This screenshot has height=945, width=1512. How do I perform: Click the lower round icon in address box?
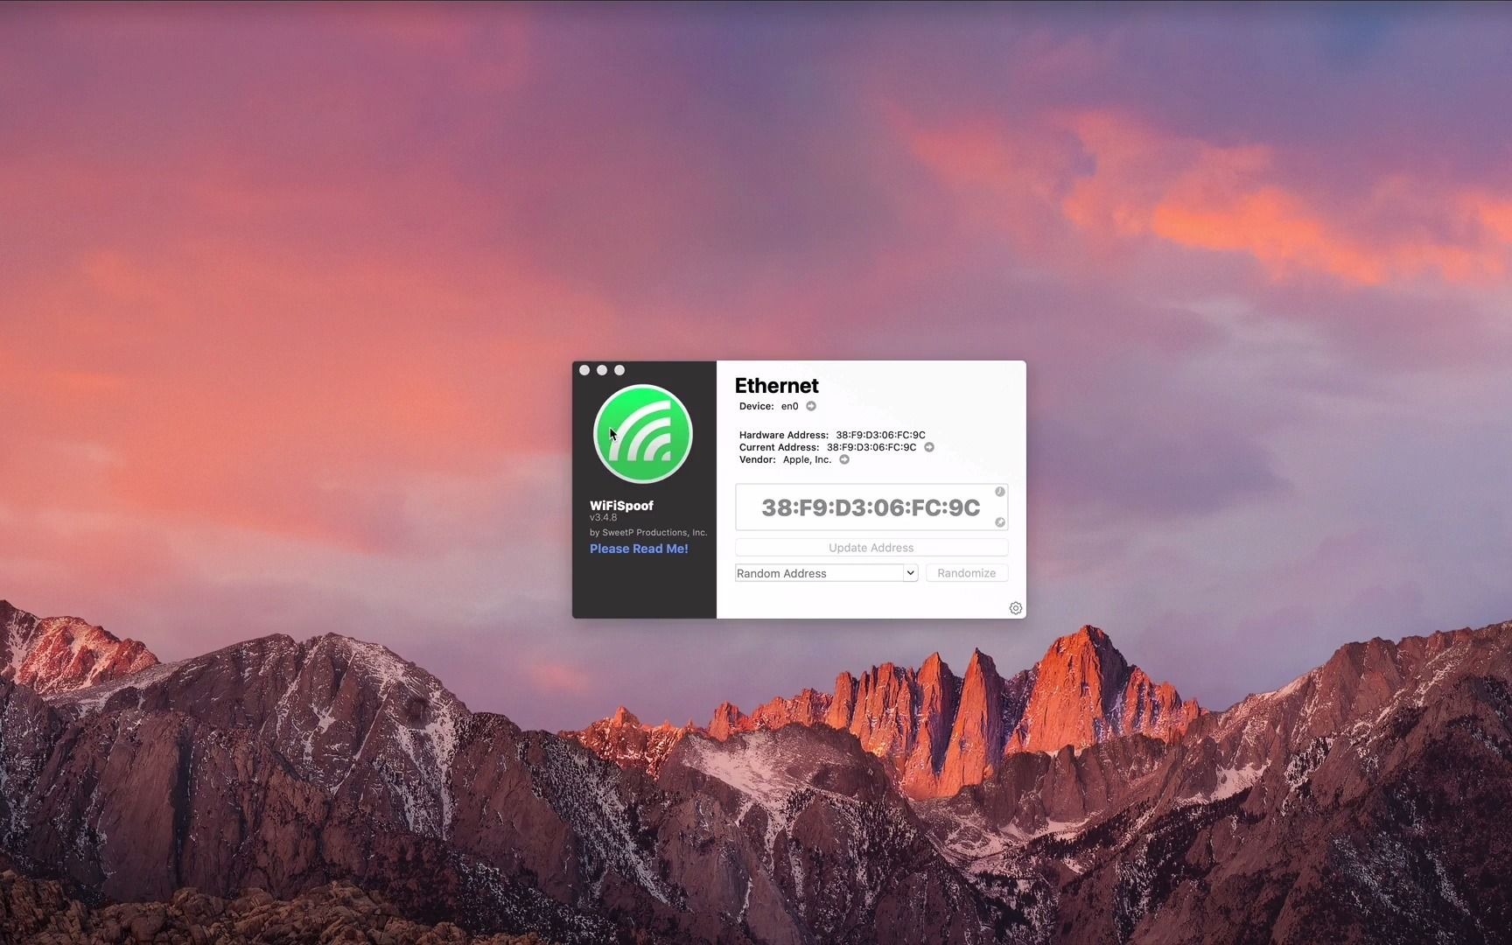pyautogui.click(x=1000, y=522)
